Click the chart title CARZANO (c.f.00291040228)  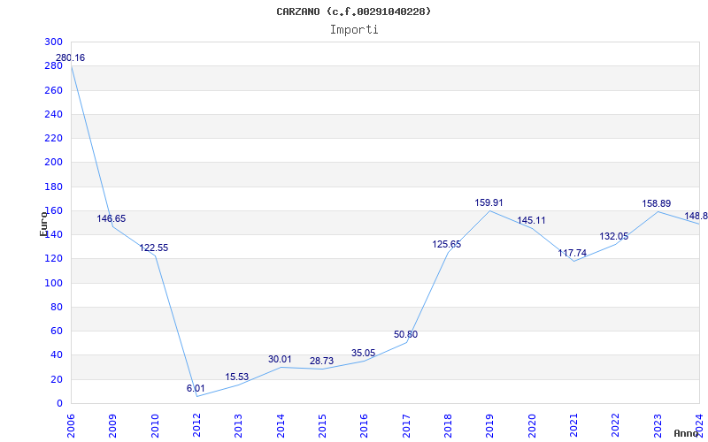pos(353,11)
